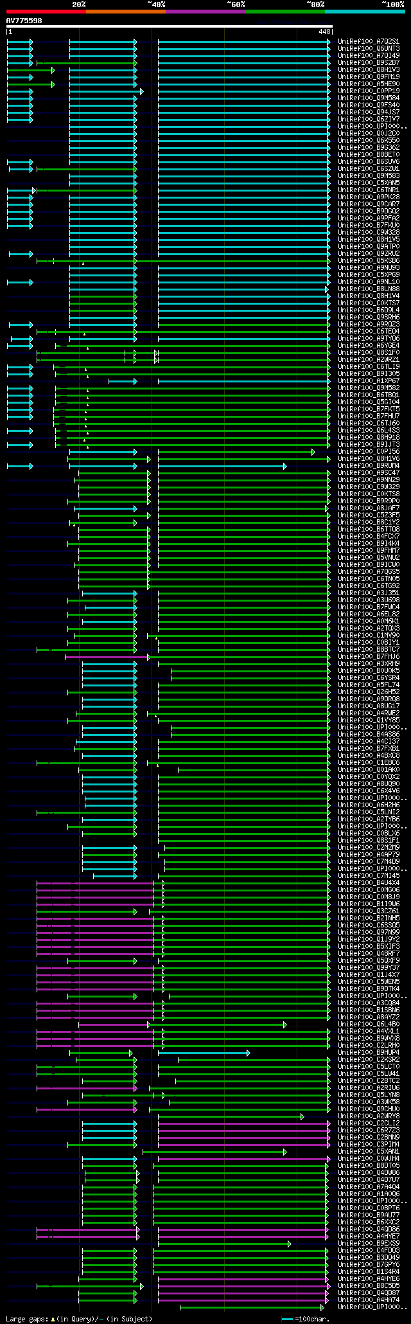
Task: Select the query name AV775598
Action: pos(24,21)
